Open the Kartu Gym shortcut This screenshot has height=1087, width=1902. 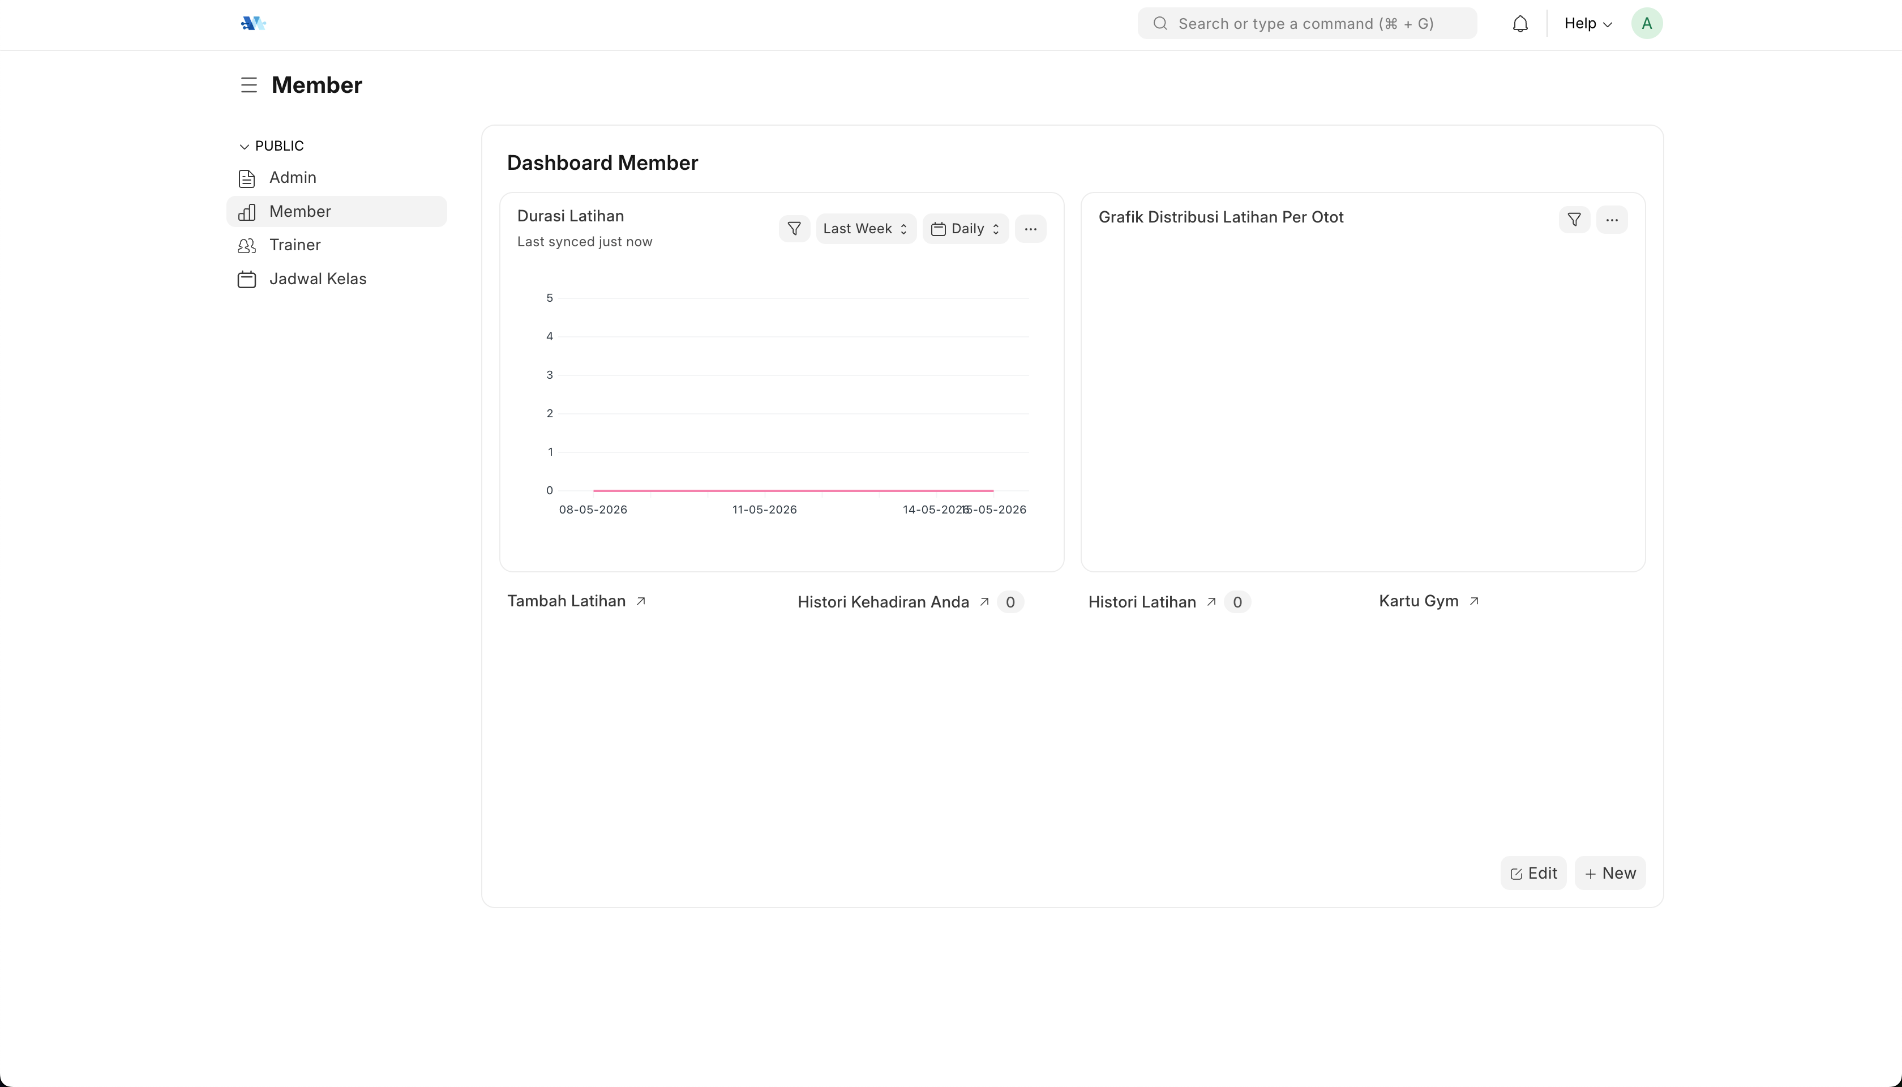[x=1418, y=601]
